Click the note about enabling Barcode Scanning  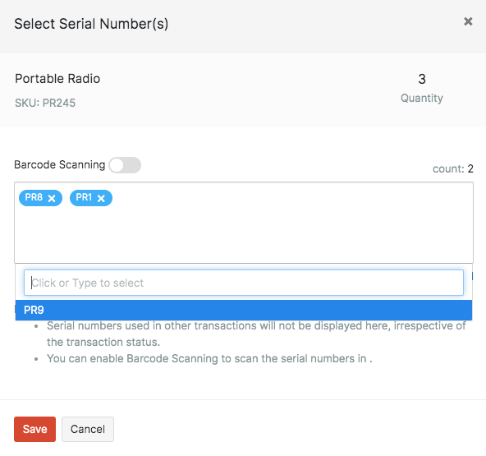pyautogui.click(x=209, y=358)
